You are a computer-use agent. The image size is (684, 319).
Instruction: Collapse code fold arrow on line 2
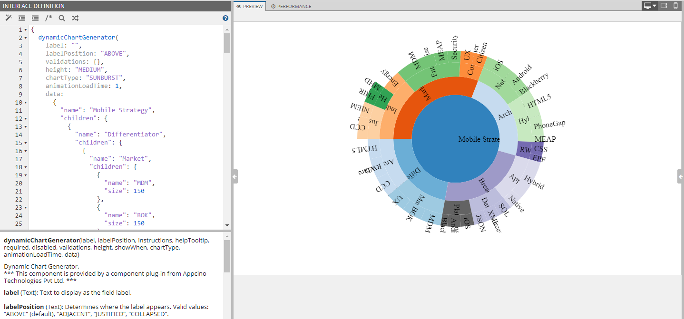click(x=26, y=38)
